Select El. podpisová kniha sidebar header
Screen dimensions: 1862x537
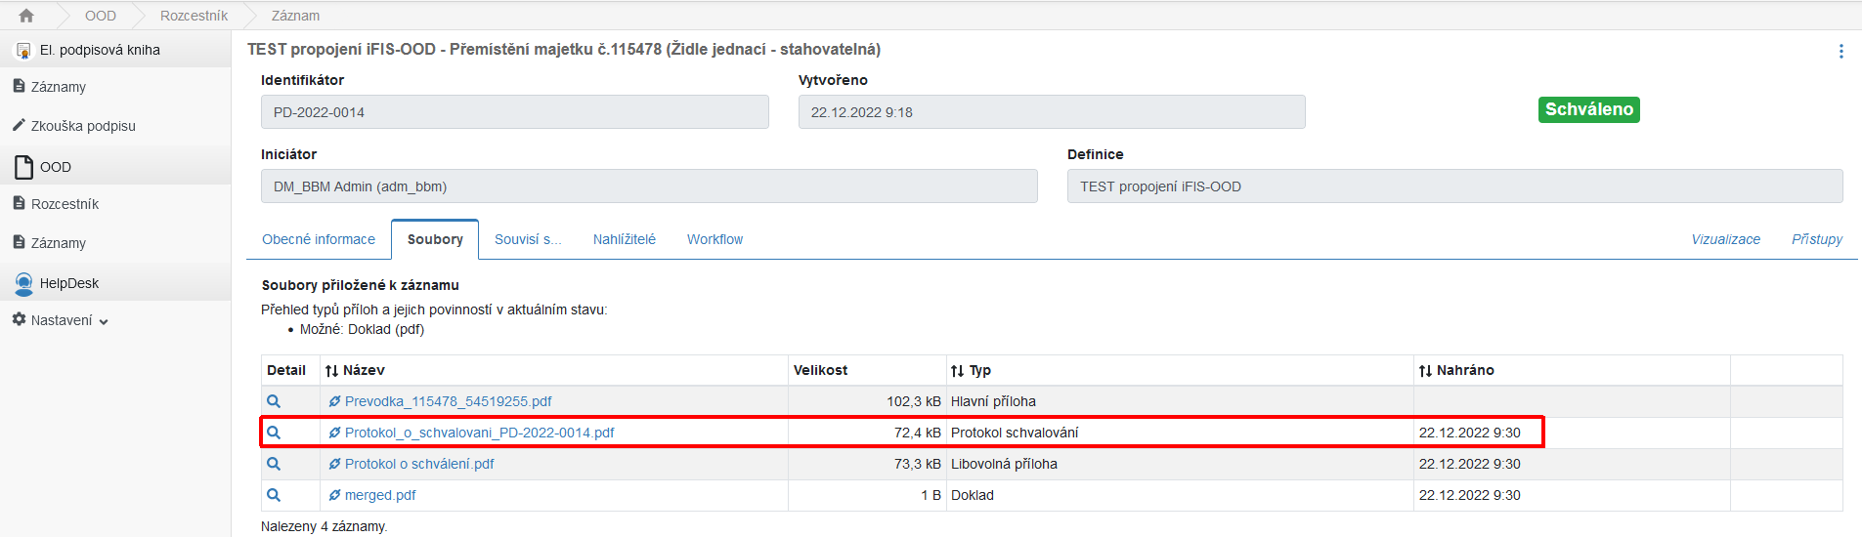coord(115,50)
